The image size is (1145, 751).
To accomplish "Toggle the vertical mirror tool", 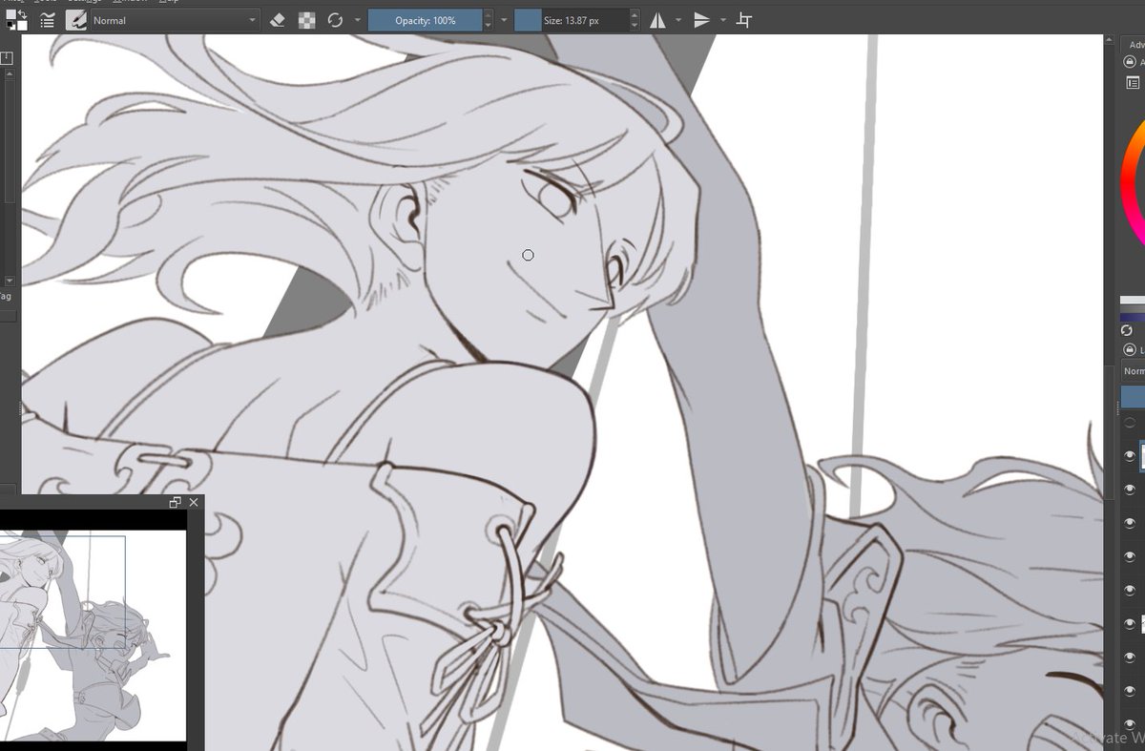I will coord(702,20).
